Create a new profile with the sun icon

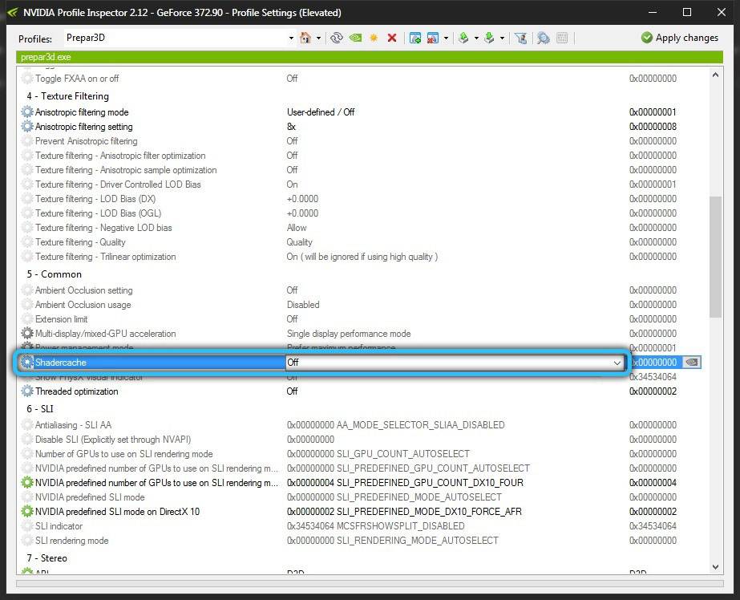[374, 38]
